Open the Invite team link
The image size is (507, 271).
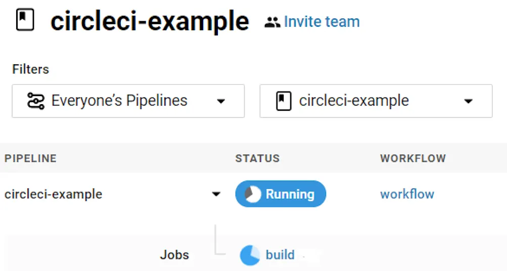321,22
